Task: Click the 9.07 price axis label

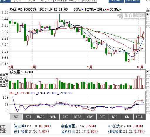Action: (x=5, y=32)
